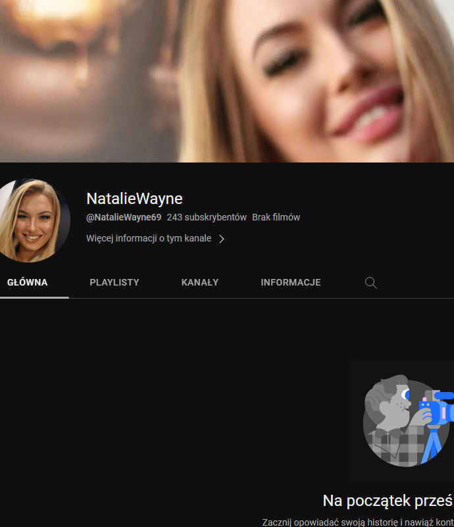Switch to the PLAYLISTY tab

point(114,282)
